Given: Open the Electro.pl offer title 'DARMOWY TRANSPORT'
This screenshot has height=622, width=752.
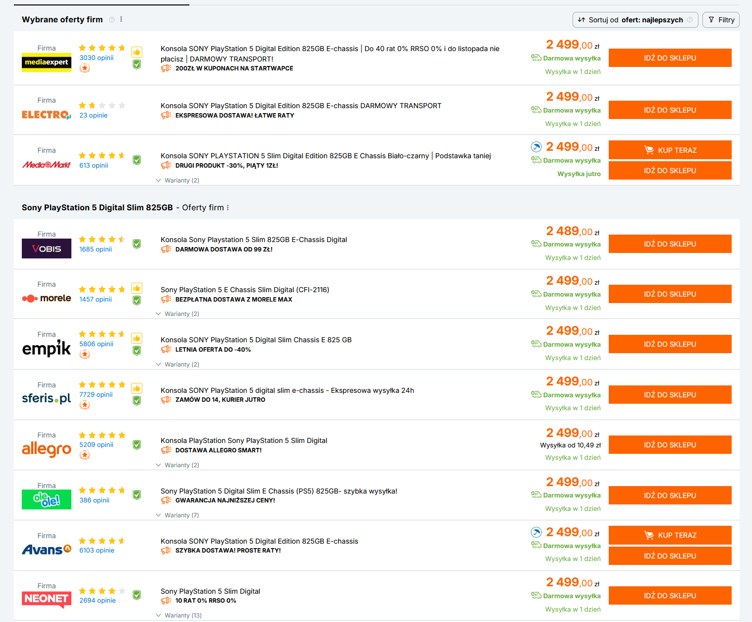Looking at the screenshot, I should pos(301,106).
